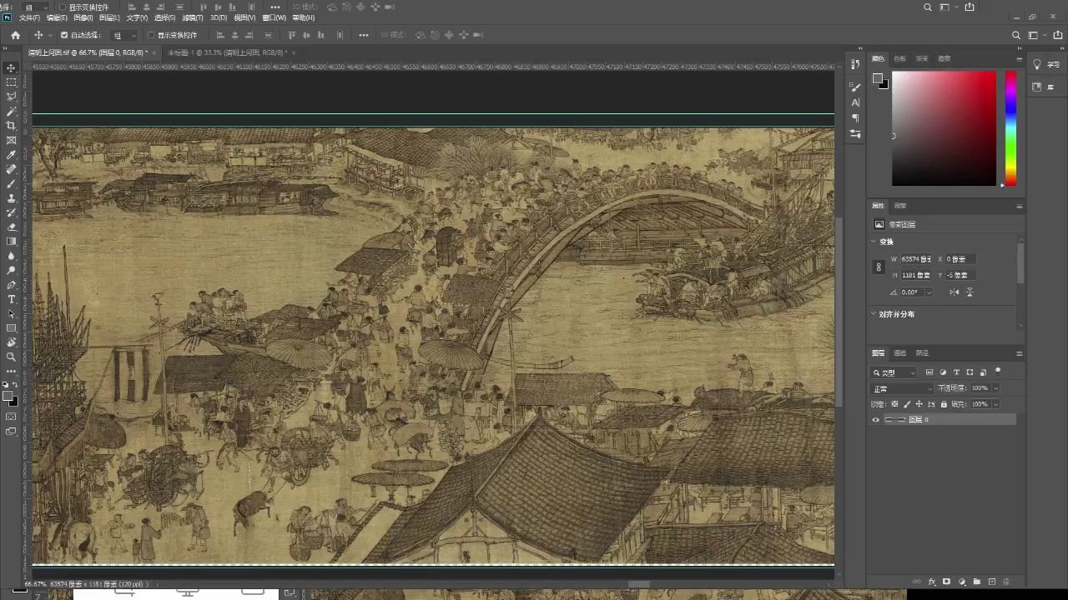The height and width of the screenshot is (600, 1068).
Task: Select the Move tool in left toolbar
Action: coord(11,67)
